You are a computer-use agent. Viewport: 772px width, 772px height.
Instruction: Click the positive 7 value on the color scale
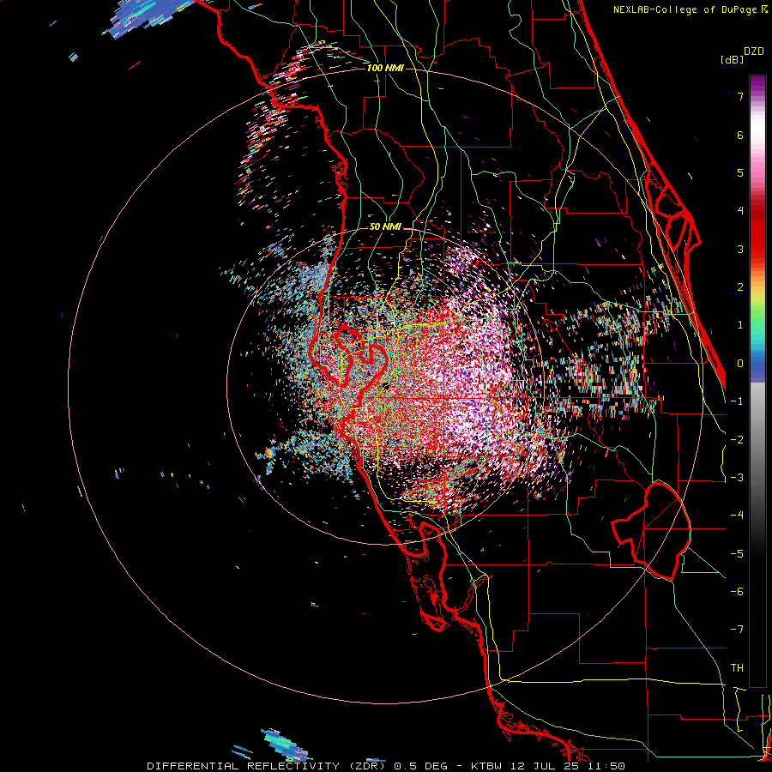(740, 96)
